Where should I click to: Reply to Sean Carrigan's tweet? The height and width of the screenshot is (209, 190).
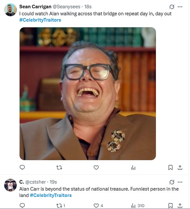22,168
